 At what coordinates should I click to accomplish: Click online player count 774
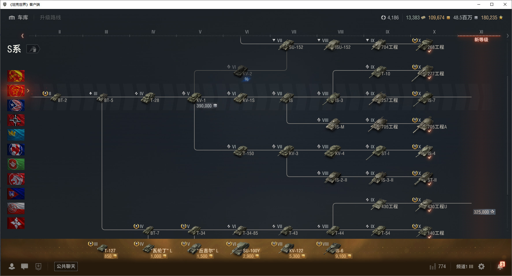pos(438,266)
